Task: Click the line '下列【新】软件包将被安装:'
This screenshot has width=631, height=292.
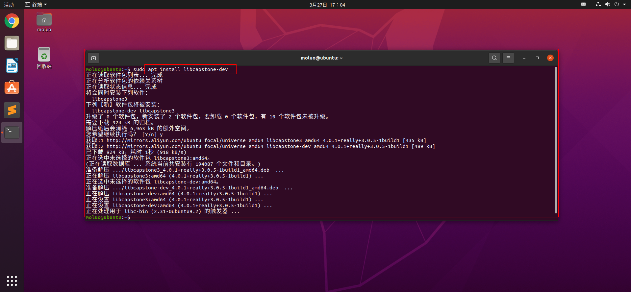Action: (x=123, y=105)
